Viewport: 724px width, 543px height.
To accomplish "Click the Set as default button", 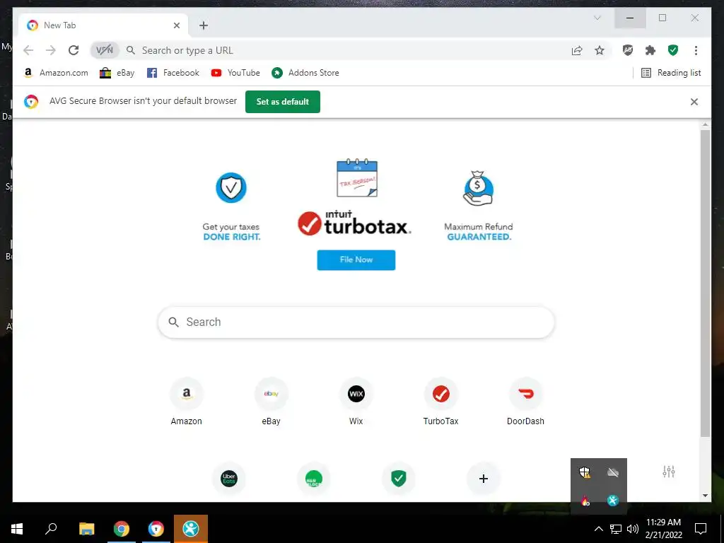I will 283,102.
